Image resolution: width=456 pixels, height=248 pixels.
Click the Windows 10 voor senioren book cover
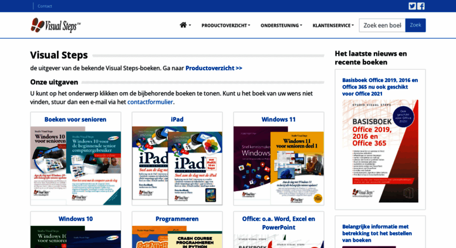click(x=76, y=165)
